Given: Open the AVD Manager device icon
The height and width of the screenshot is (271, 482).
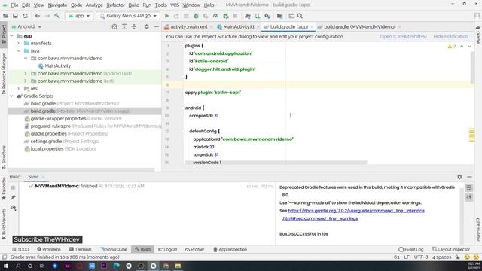Looking at the screenshot, I should click(x=258, y=16).
